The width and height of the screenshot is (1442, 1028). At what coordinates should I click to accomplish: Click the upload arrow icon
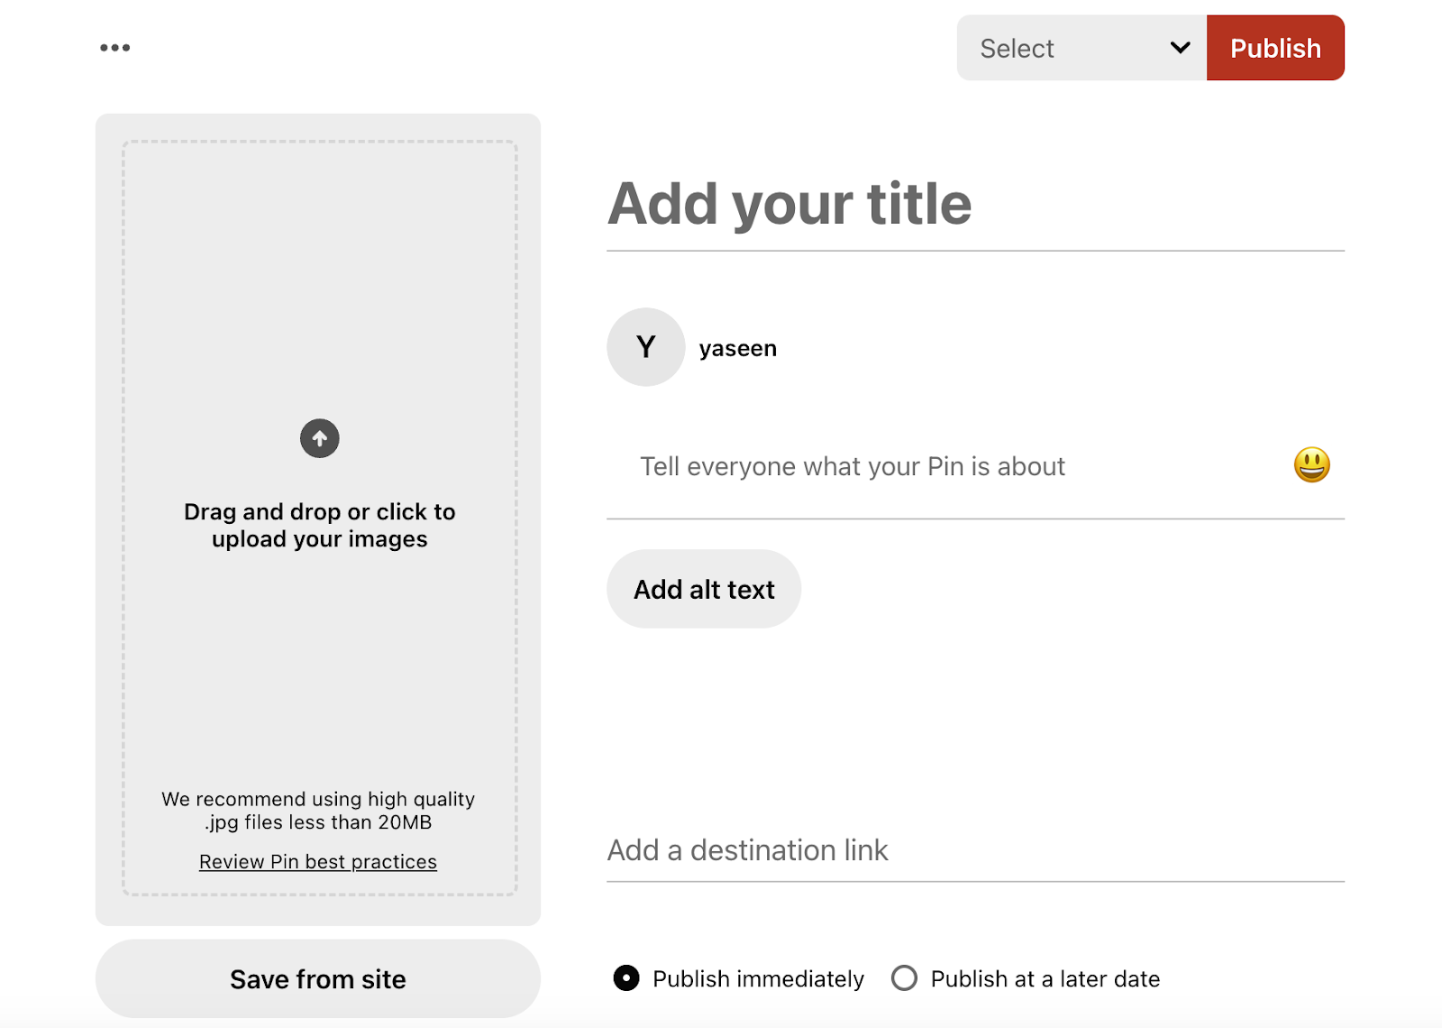319,439
